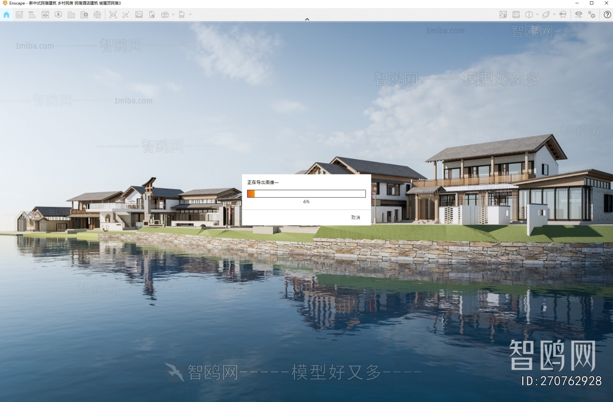This screenshot has width=613, height=402.
Task: Open the Mini Map
Action: [503, 15]
